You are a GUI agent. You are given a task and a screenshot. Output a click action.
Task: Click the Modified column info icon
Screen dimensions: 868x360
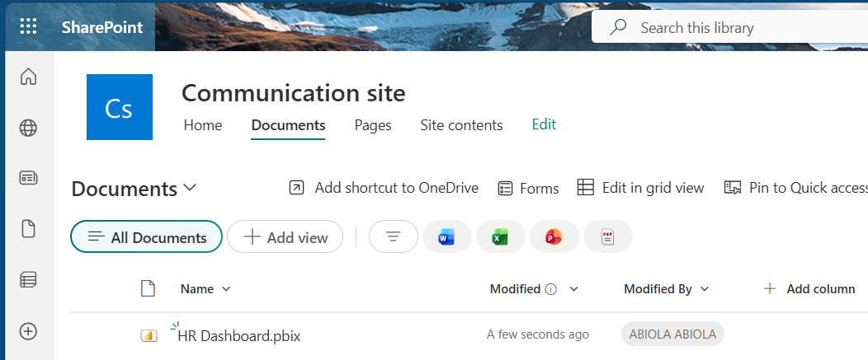[551, 289]
